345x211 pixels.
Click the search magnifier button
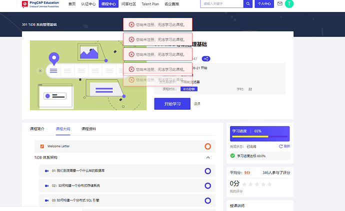coord(248,4)
